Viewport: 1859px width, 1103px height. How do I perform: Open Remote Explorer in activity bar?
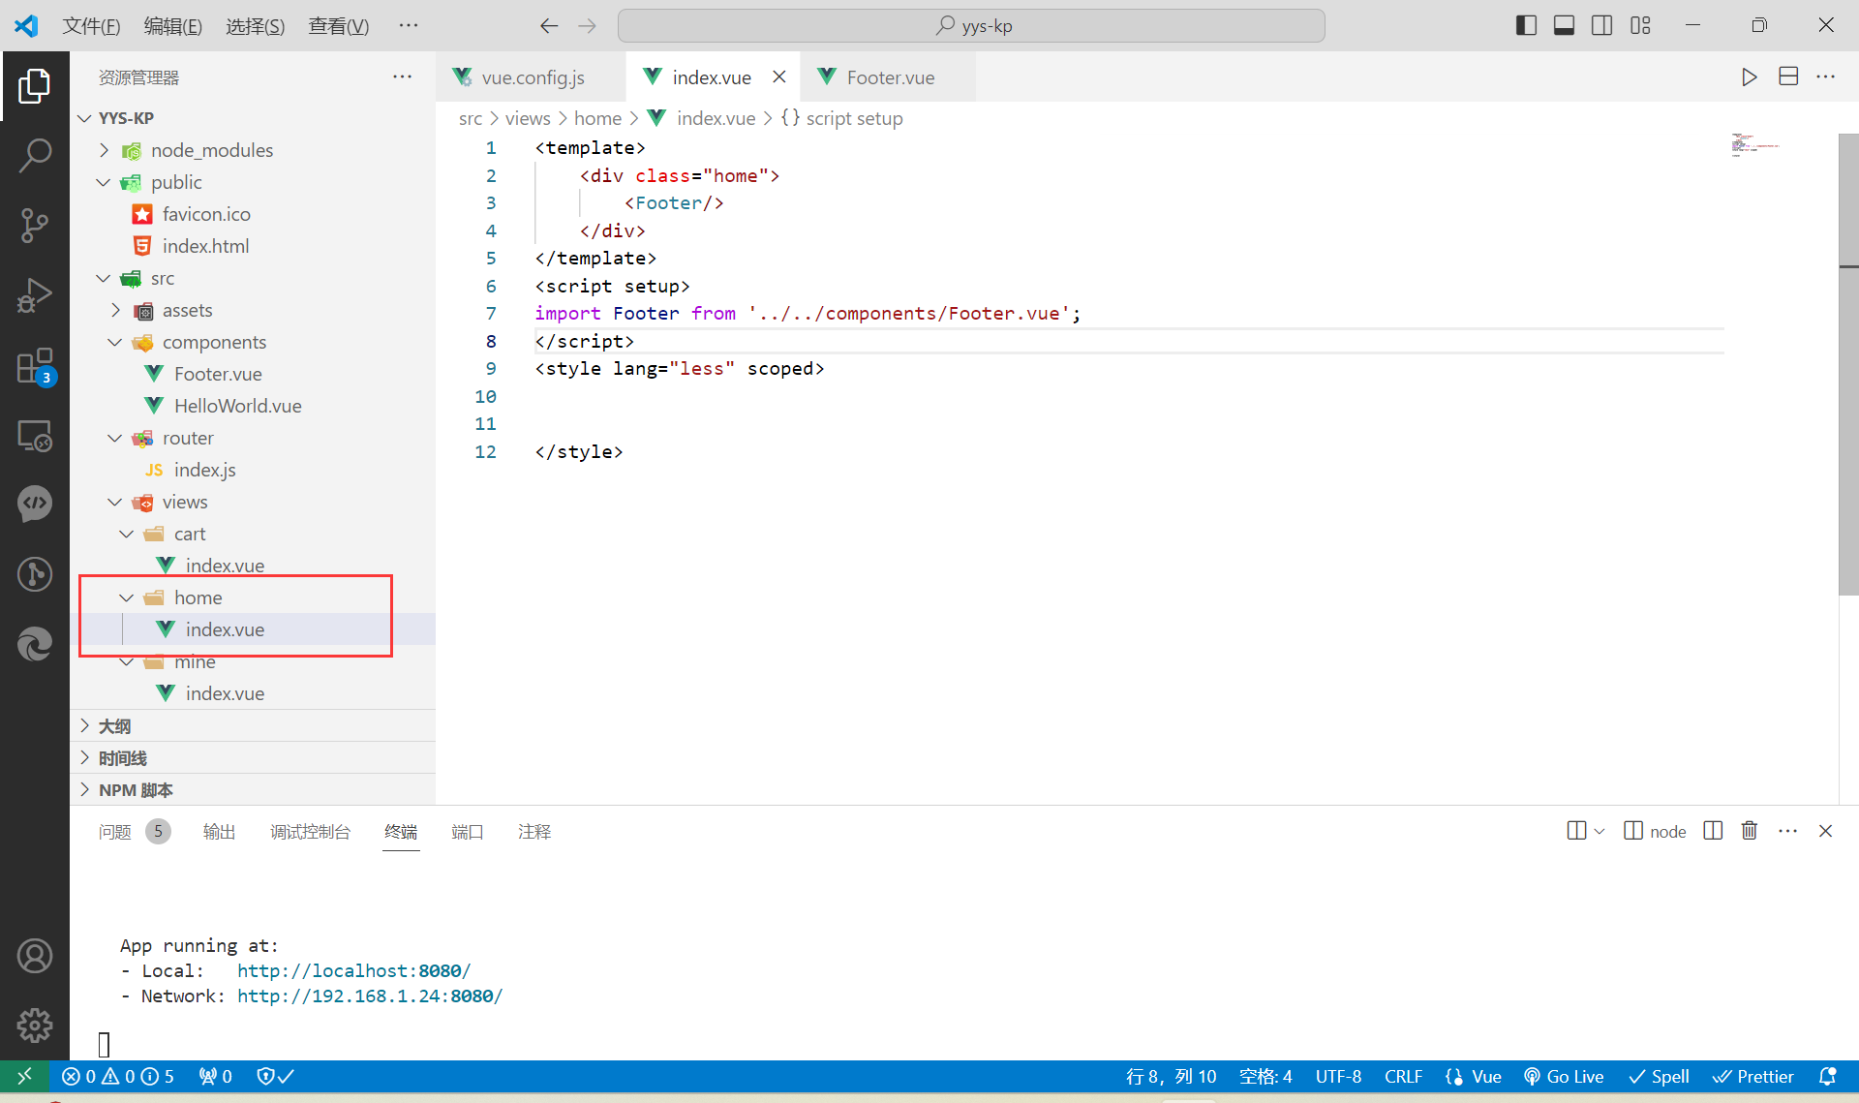[35, 437]
